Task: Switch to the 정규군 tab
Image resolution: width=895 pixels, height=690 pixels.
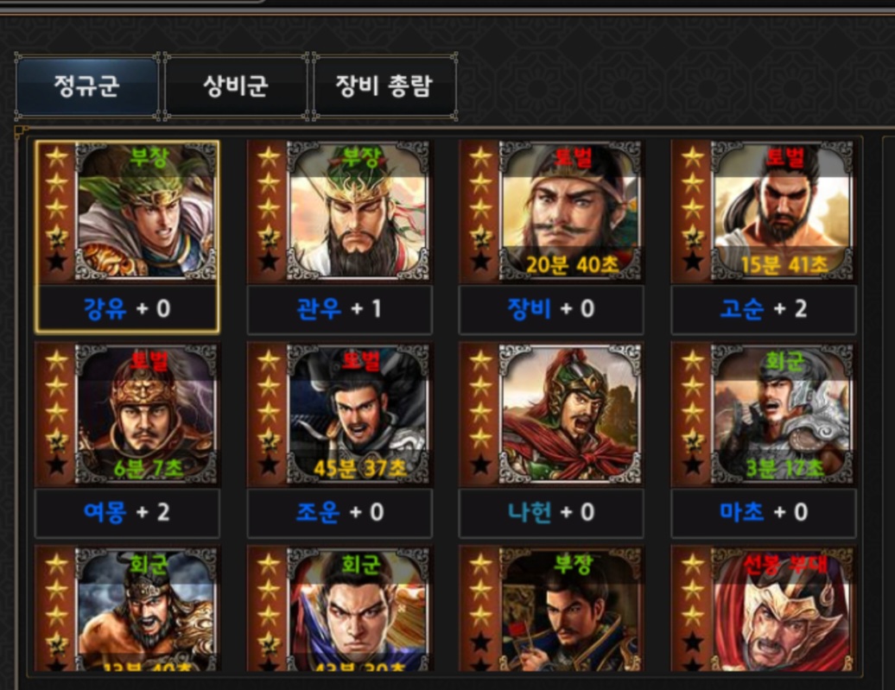Action: coord(87,86)
